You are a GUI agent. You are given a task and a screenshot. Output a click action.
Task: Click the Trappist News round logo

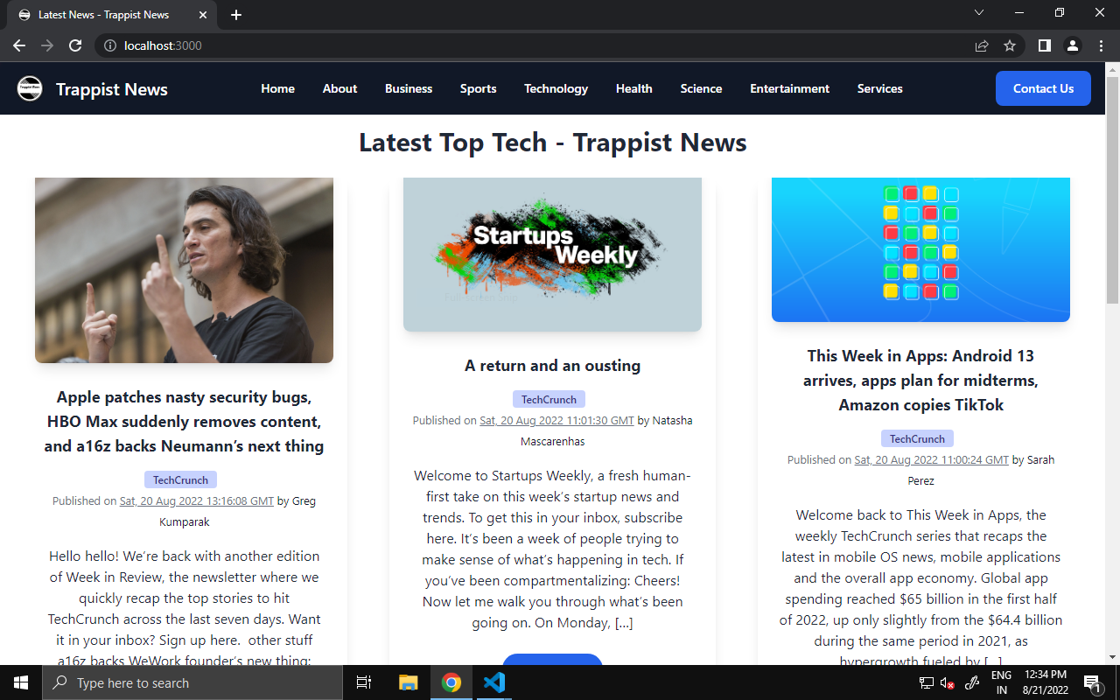pos(30,88)
